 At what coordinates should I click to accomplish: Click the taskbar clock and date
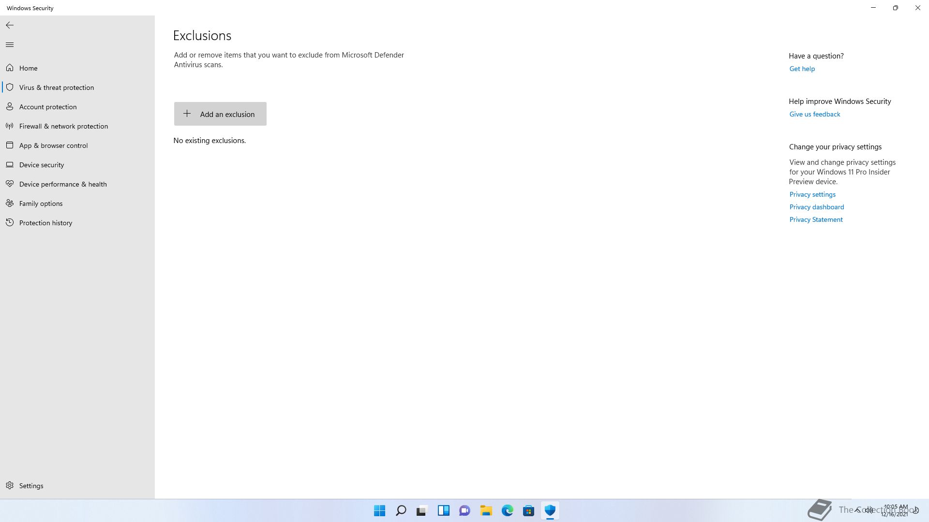pyautogui.click(x=895, y=510)
